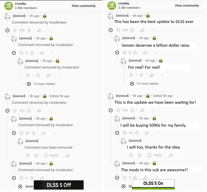This screenshot has width=207, height=192.
Task: Open "View community" in the right panel
Action: (187, 6)
